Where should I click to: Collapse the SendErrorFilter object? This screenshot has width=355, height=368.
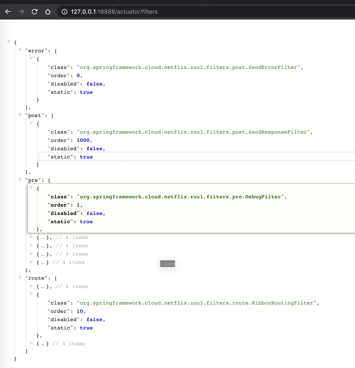click(31, 58)
